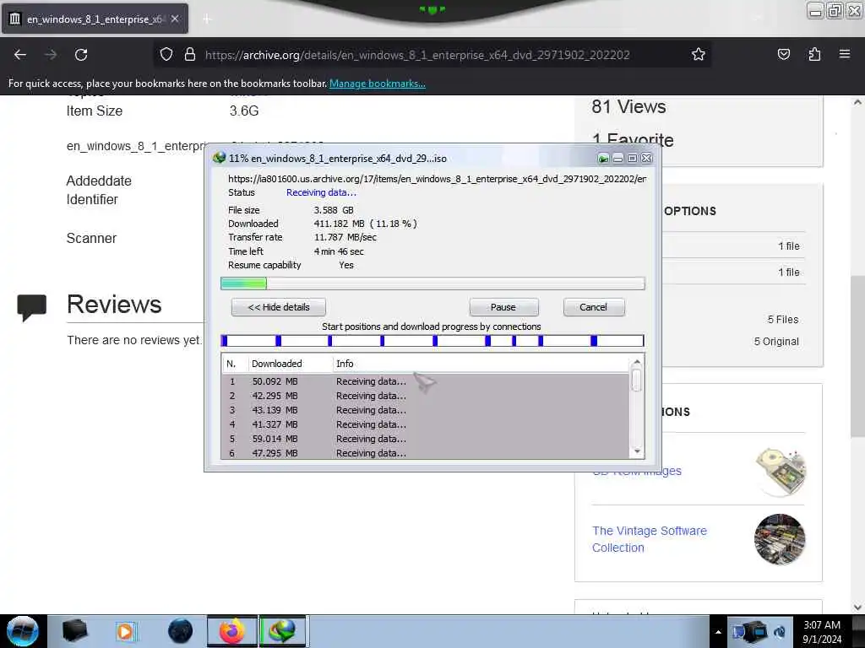Click the 5 Original files link
Screen dimensions: 865x648
(776, 342)
